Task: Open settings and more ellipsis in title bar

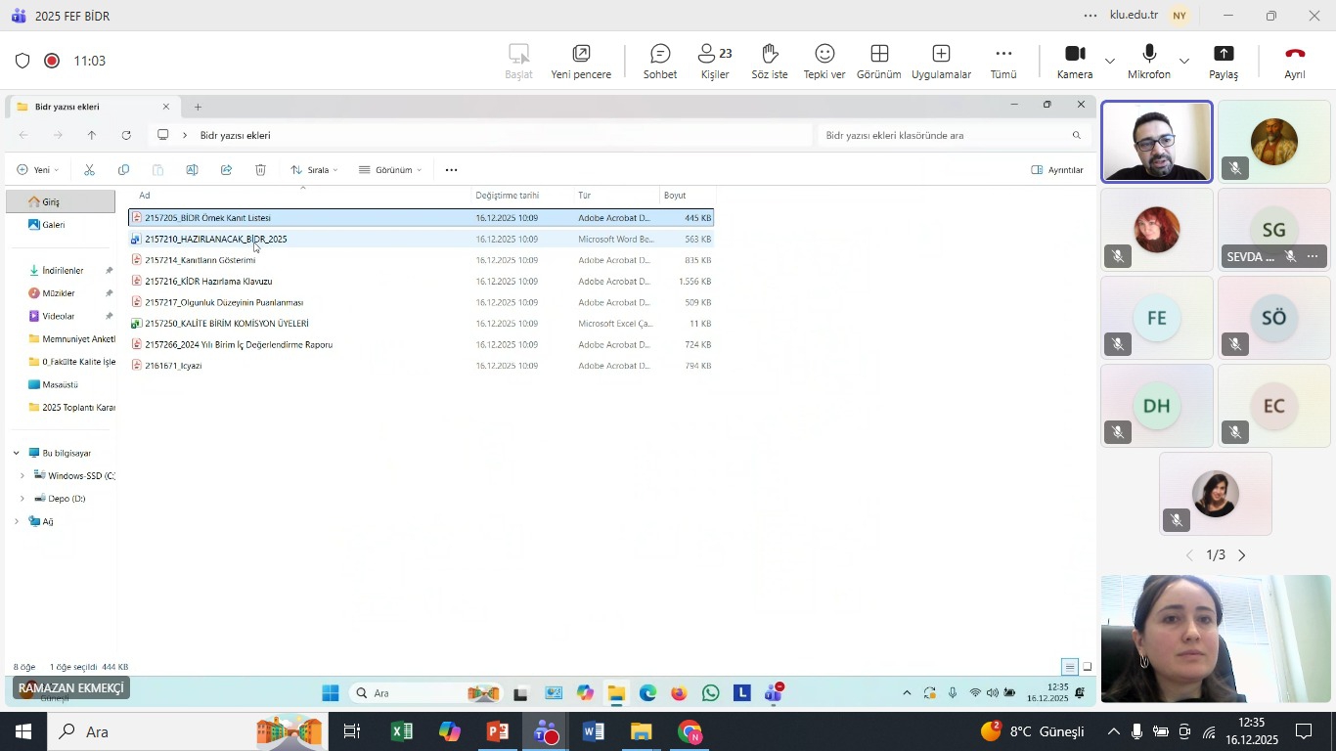Action: 1091,16
